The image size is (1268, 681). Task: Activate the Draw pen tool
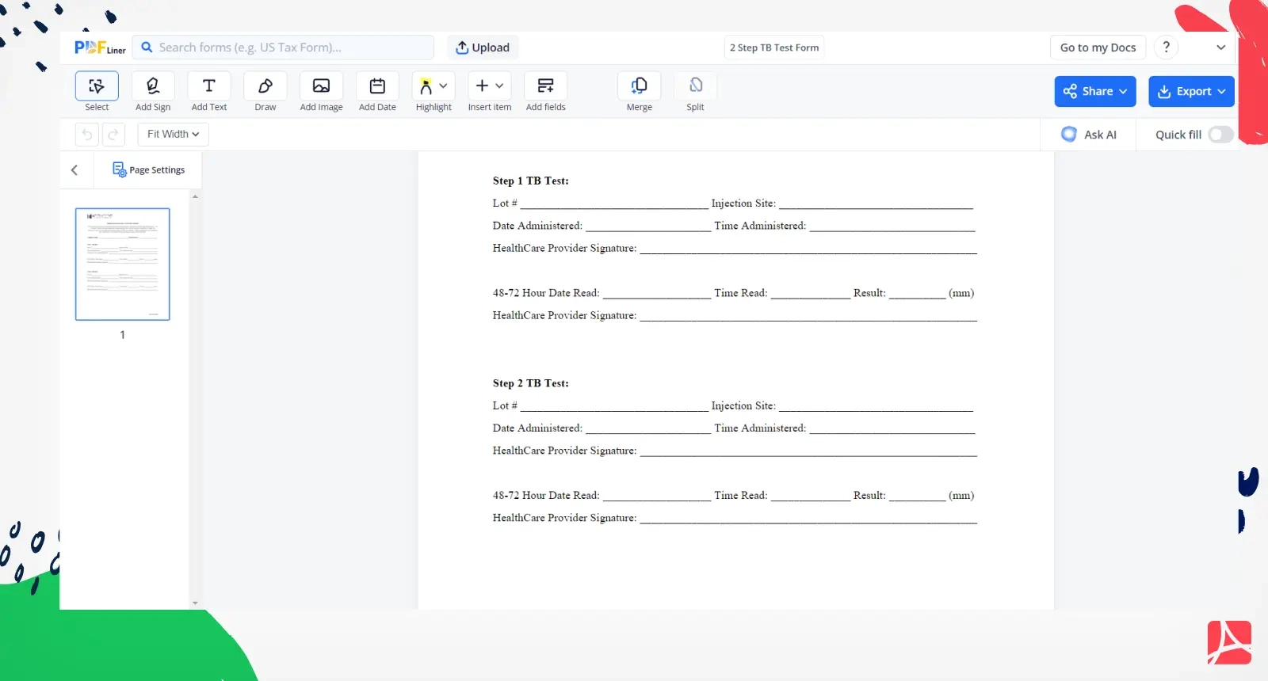click(x=265, y=86)
